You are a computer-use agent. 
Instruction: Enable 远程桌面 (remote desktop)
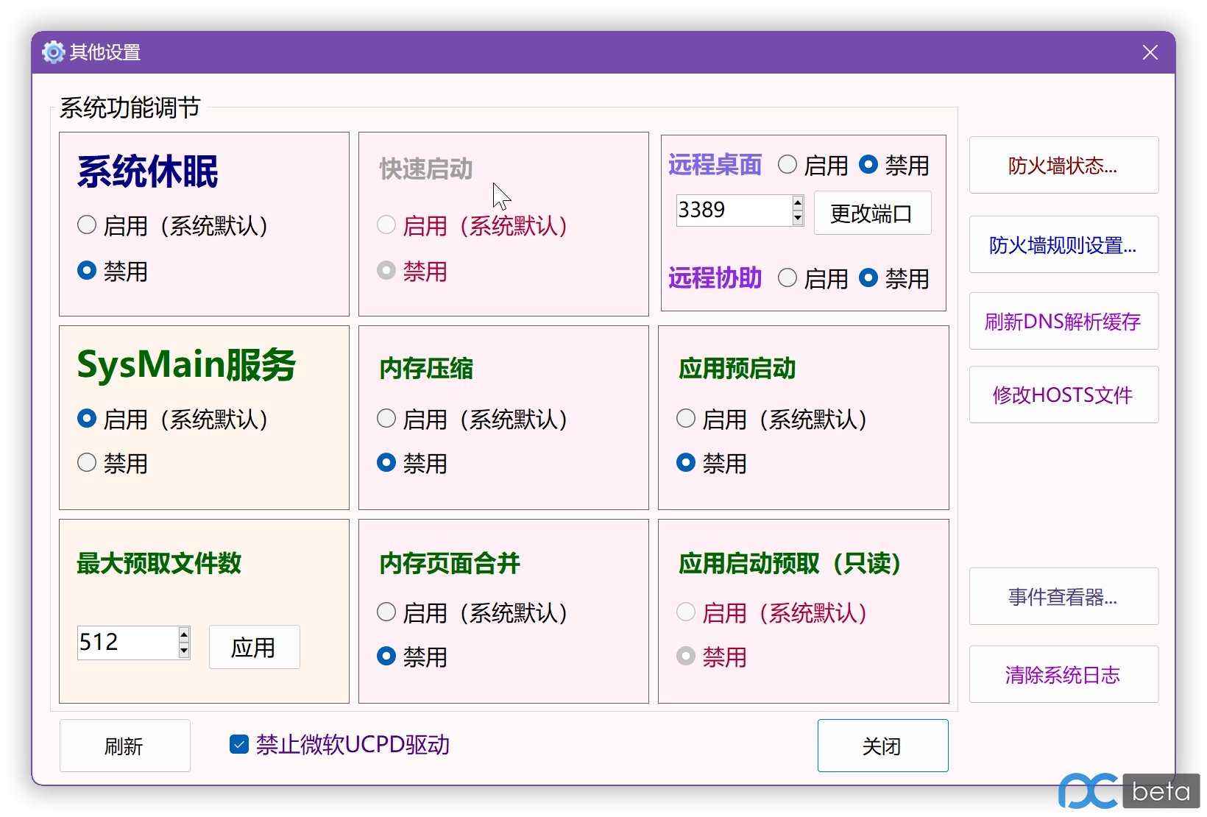click(788, 164)
